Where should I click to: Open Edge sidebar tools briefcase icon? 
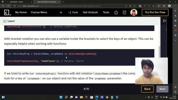(x=175, y=21)
